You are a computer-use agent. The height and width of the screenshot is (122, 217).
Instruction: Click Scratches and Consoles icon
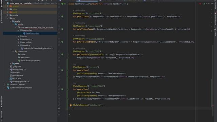(x=8, y=87)
